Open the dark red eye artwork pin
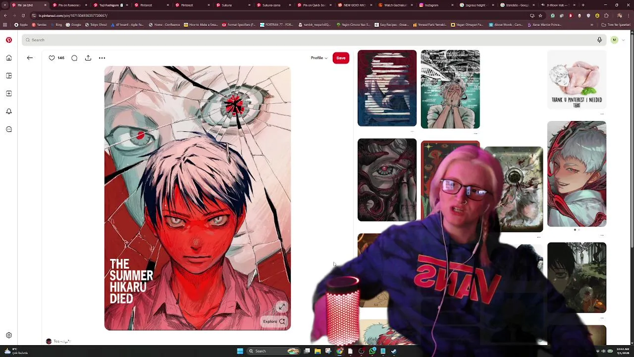Viewport: 634px width, 357px height. pos(387,180)
